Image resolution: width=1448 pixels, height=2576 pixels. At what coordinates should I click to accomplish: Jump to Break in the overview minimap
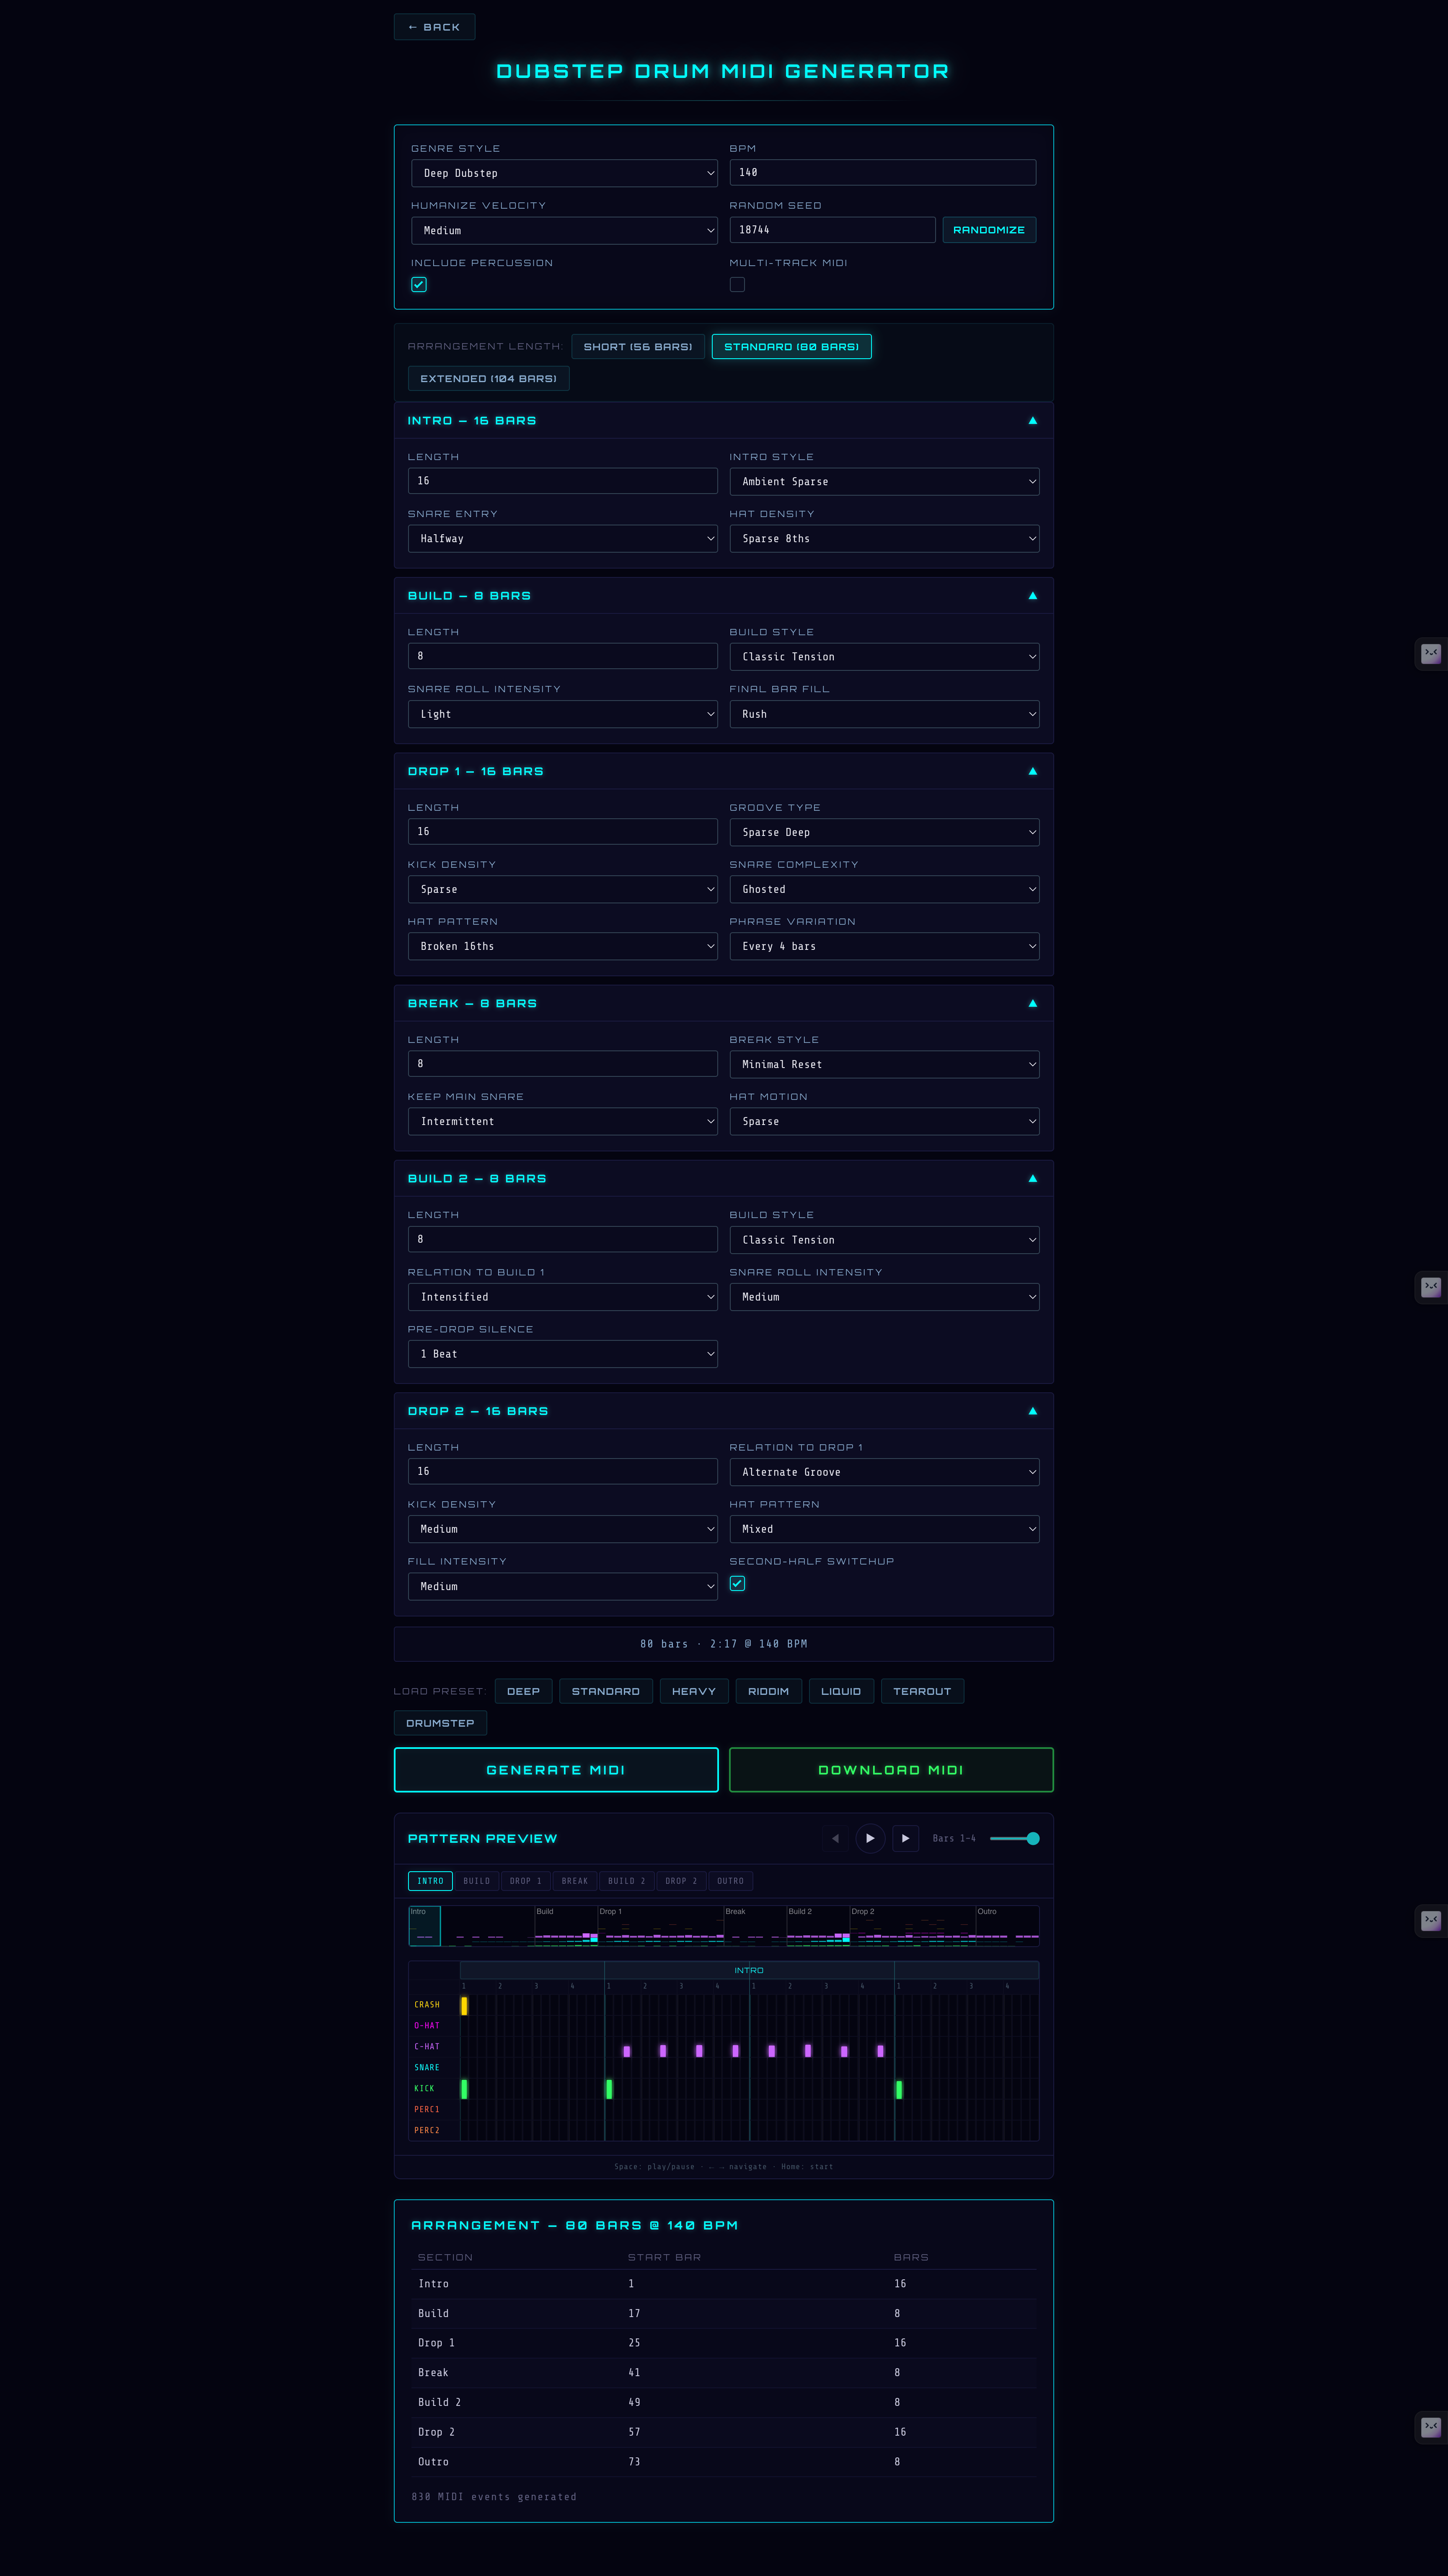pyautogui.click(x=754, y=1926)
